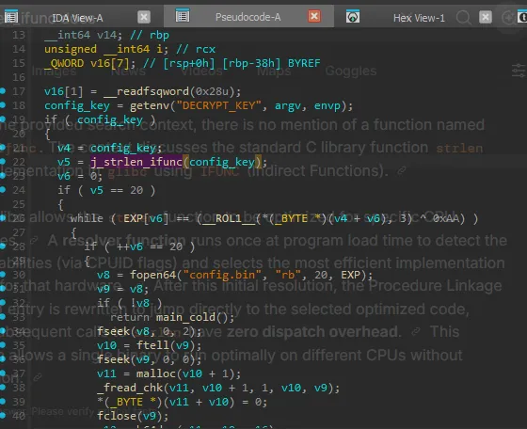The height and width of the screenshot is (429, 527).
Task: Click the rcx register comment
Action: point(206,49)
